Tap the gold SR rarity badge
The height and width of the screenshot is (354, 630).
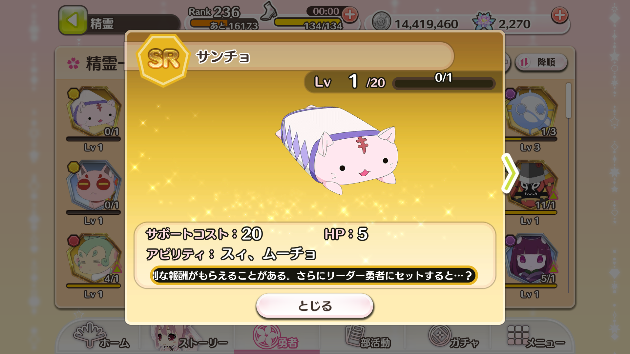[x=163, y=60]
